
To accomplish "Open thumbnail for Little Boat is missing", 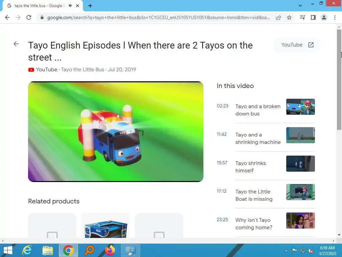I will 300,192.
